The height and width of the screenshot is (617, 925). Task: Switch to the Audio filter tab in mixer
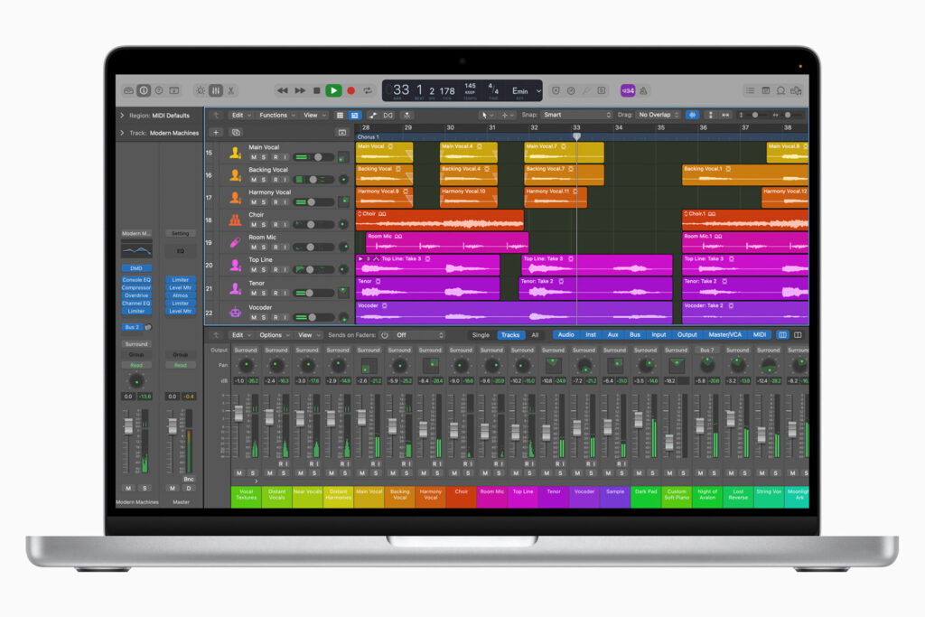pos(566,334)
